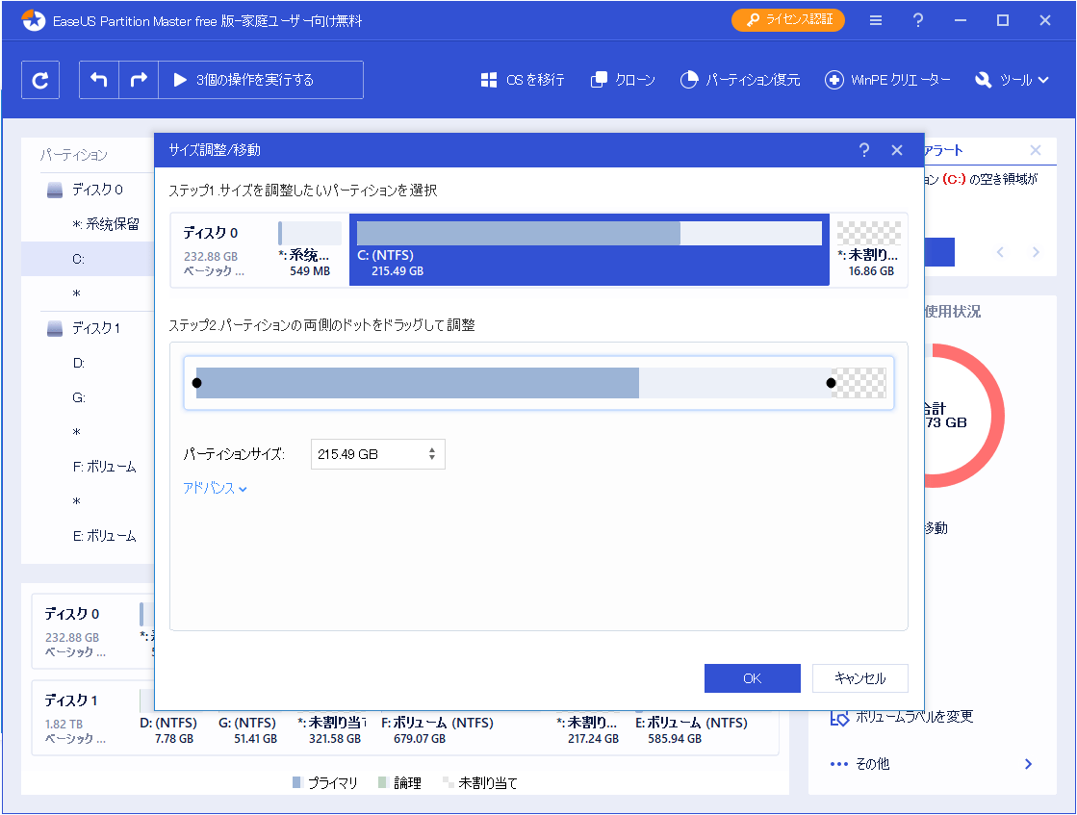Grab the right resize handle dot
This screenshot has width=1077, height=815.
(832, 383)
